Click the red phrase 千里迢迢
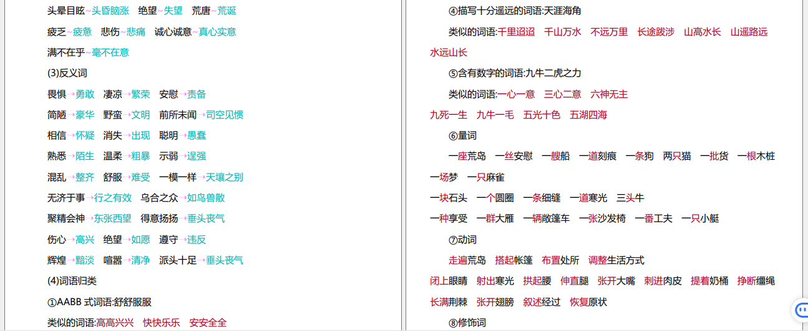The height and width of the screenshot is (332, 808). tap(516, 32)
